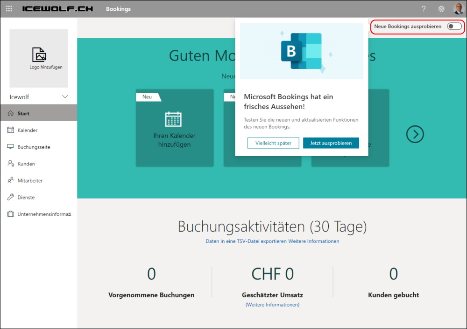467x329 pixels.
Task: Click the Mitarbeiter people icon
Action: click(11, 180)
